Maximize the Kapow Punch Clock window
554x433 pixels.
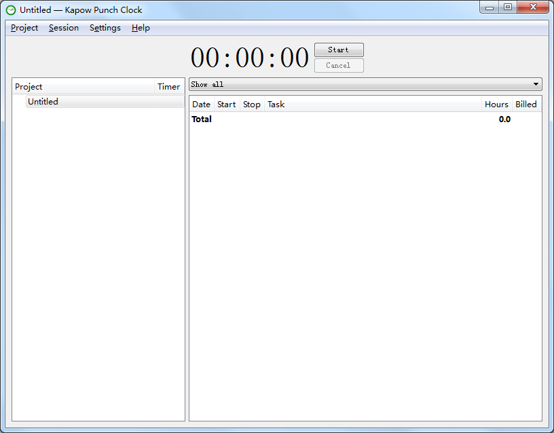pyautogui.click(x=508, y=7)
